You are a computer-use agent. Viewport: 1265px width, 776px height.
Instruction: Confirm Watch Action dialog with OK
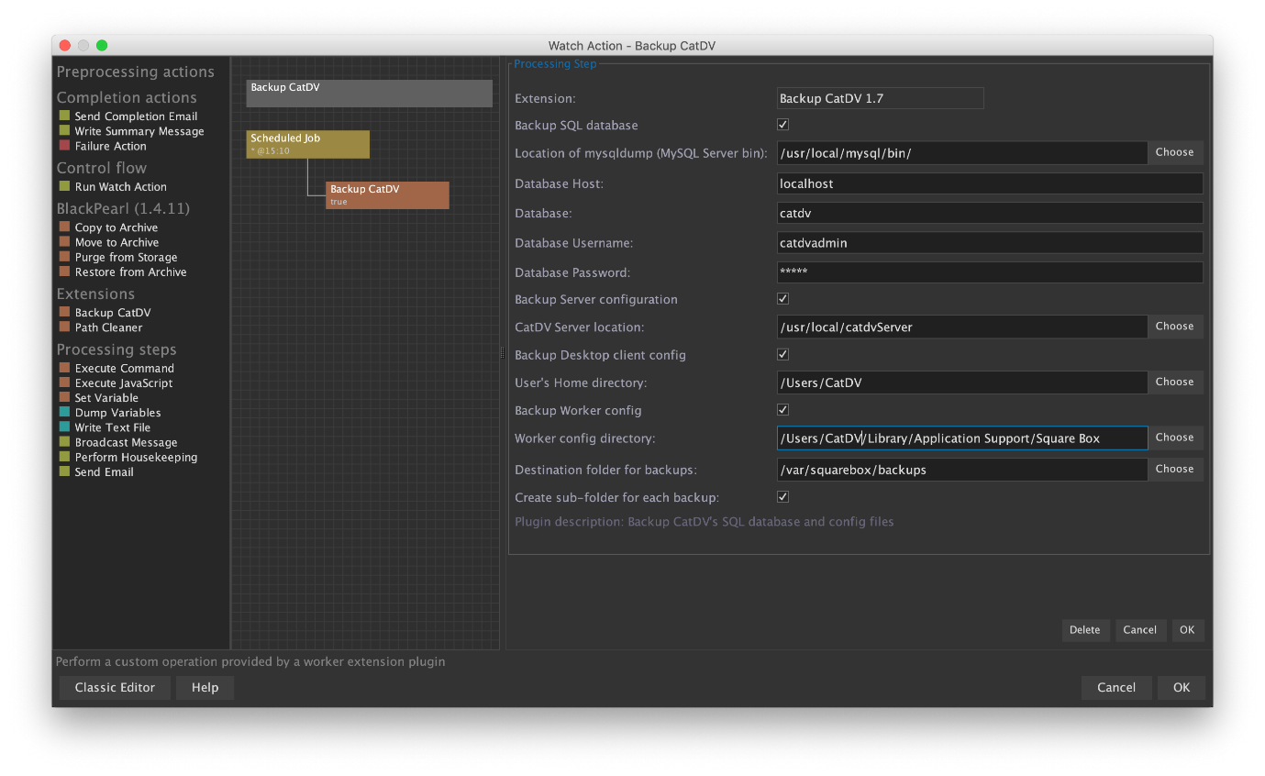coord(1182,688)
